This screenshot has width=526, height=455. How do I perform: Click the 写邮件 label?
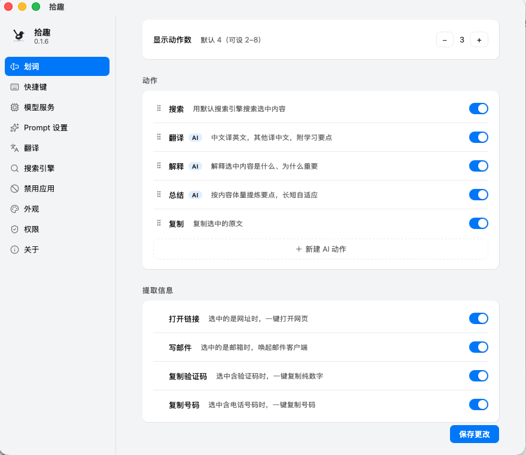[x=180, y=347]
